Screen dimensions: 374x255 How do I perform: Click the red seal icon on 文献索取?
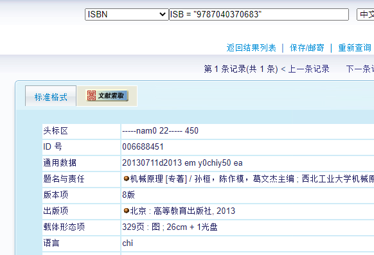[x=92, y=96]
